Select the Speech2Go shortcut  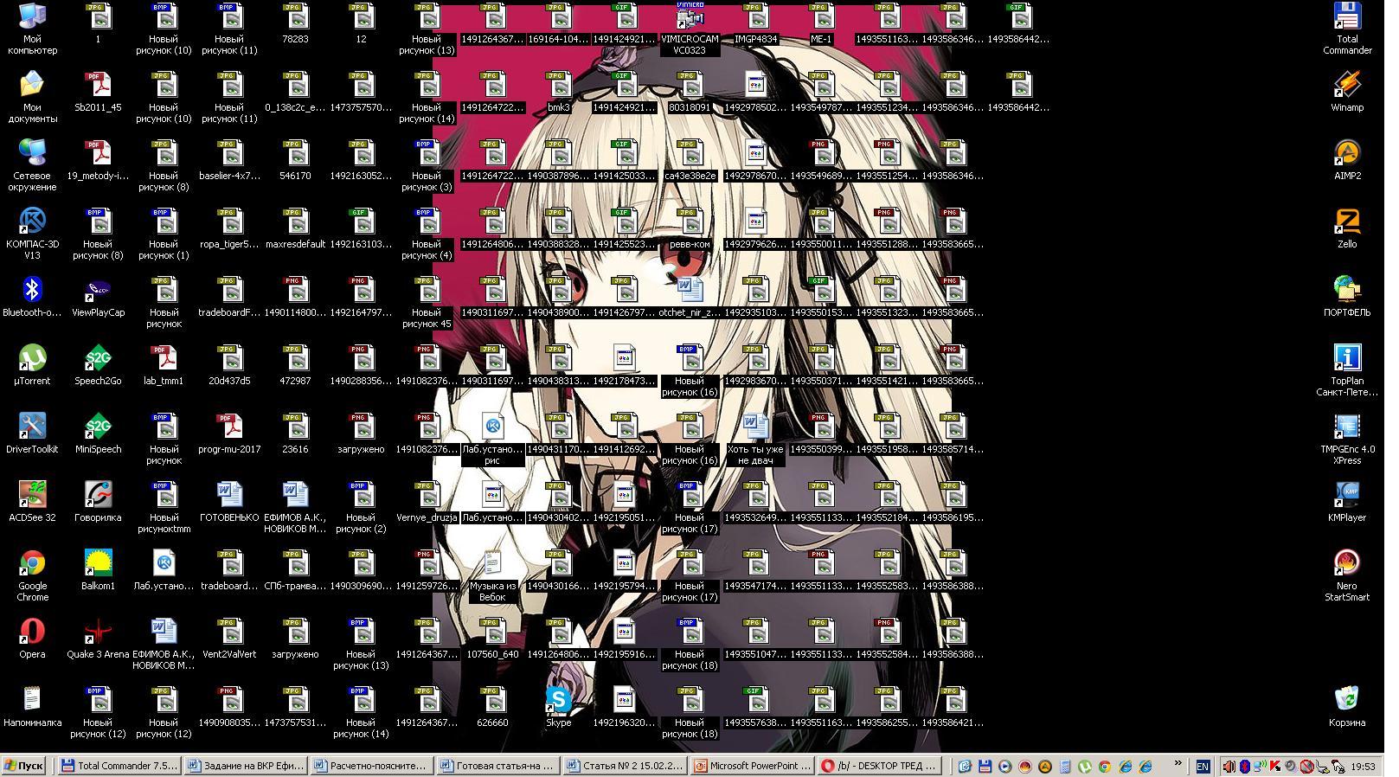coord(98,365)
